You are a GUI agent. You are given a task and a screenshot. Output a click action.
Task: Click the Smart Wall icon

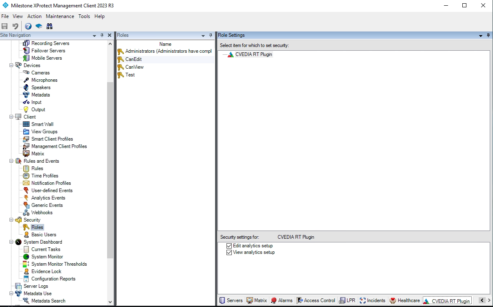26,124
